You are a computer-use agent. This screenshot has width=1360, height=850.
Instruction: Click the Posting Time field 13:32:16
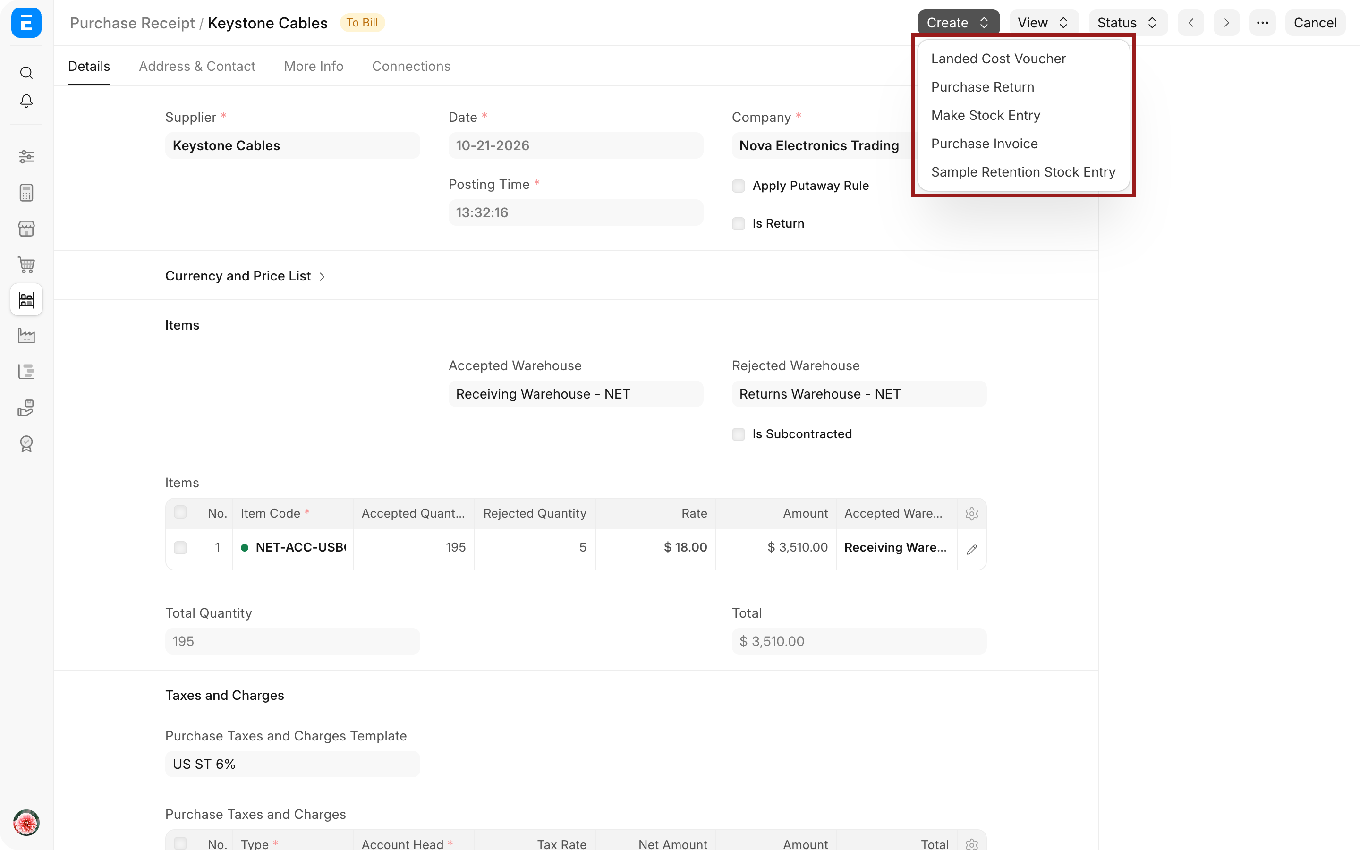(x=576, y=212)
